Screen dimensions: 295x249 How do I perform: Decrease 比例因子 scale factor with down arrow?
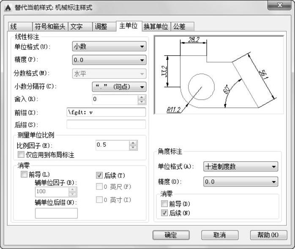coord(133,148)
